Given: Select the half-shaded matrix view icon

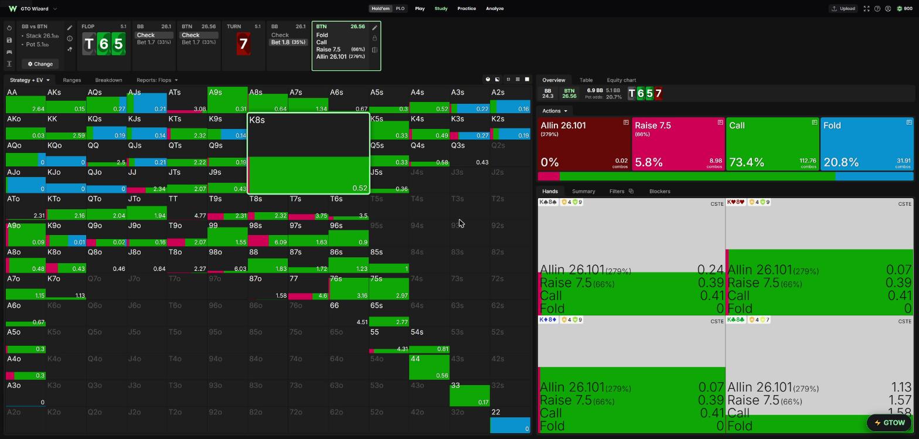Looking at the screenshot, I should pyautogui.click(x=497, y=80).
